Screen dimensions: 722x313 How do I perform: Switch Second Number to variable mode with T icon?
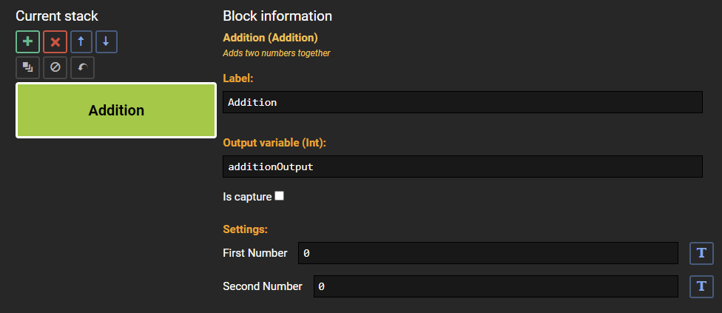click(701, 286)
